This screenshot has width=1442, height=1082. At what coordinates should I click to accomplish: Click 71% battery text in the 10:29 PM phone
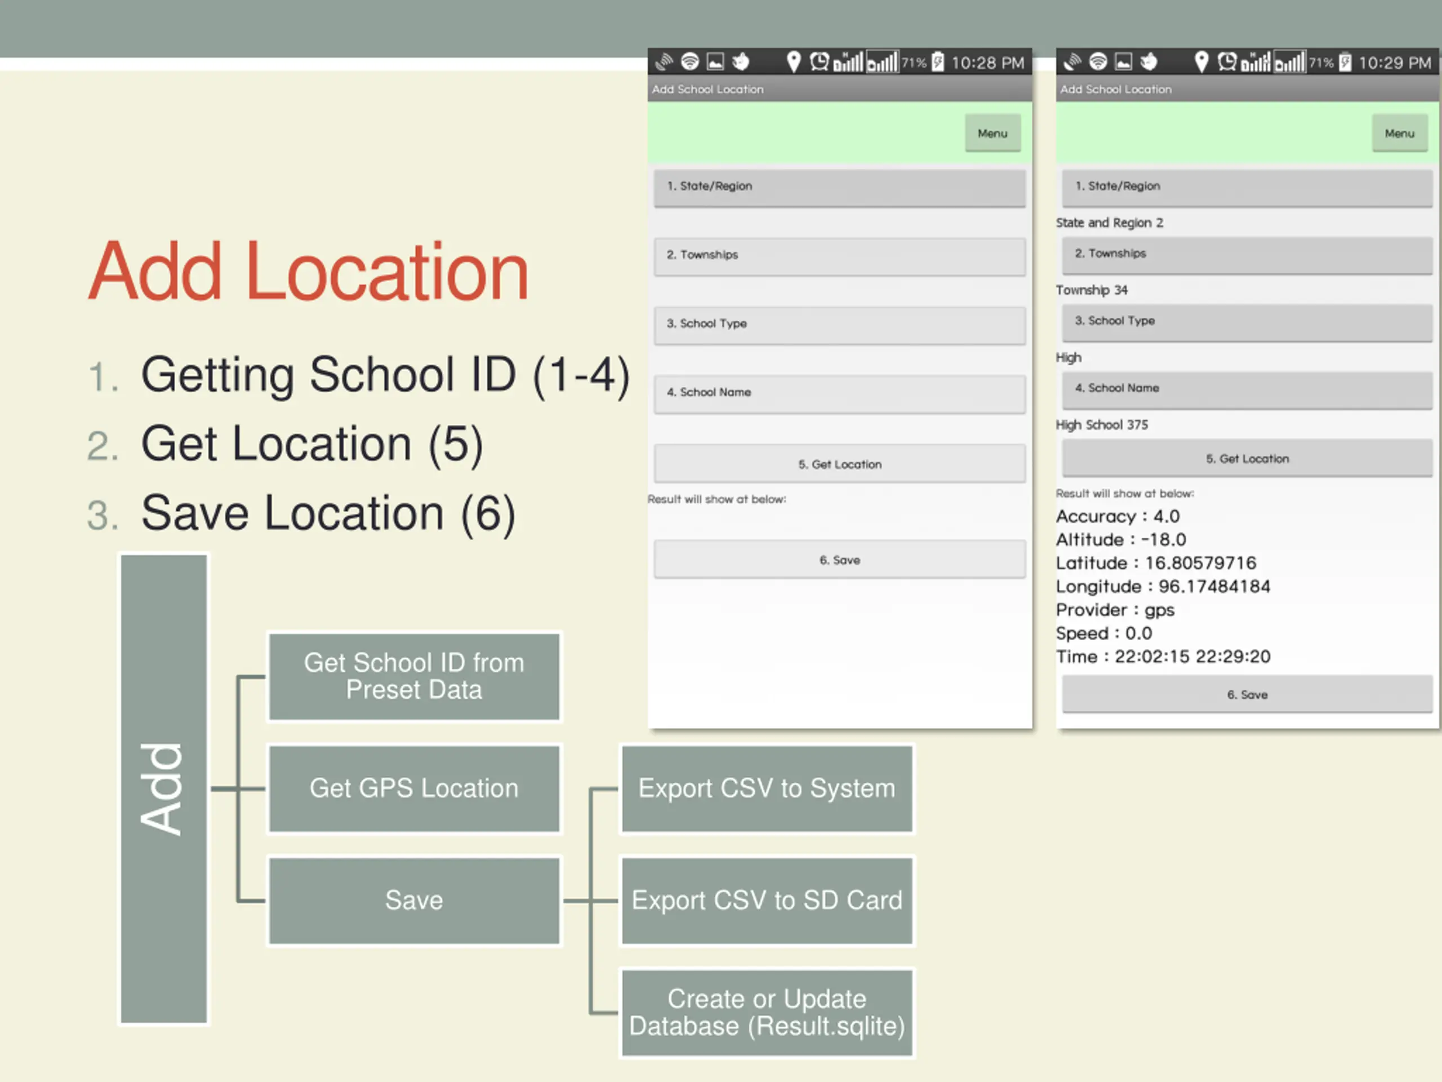(x=1321, y=63)
